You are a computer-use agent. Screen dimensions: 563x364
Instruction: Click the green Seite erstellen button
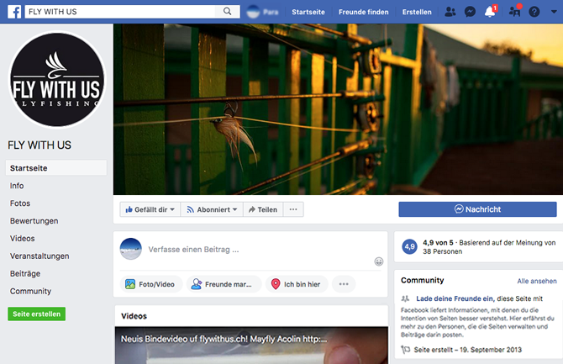tap(37, 314)
